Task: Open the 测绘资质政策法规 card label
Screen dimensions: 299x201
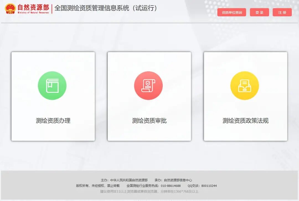Action: (x=246, y=121)
